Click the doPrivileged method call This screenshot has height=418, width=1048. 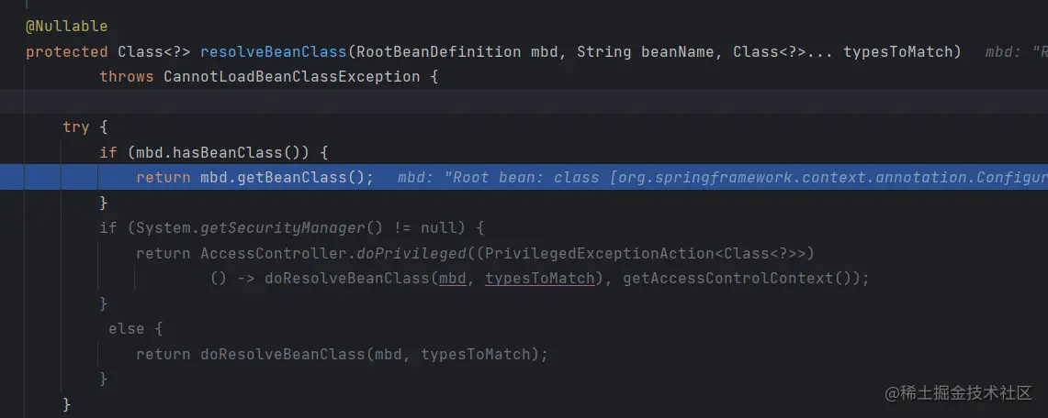(x=411, y=254)
